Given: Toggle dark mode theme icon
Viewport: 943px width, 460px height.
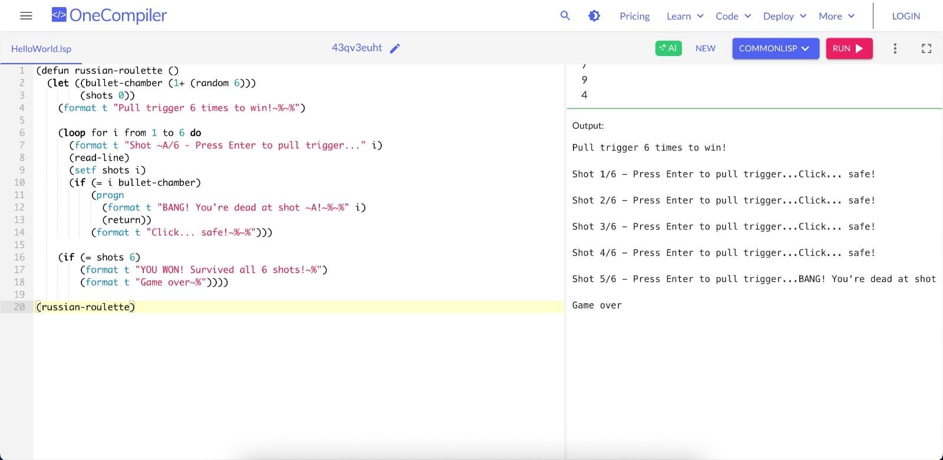Looking at the screenshot, I should pyautogui.click(x=594, y=16).
